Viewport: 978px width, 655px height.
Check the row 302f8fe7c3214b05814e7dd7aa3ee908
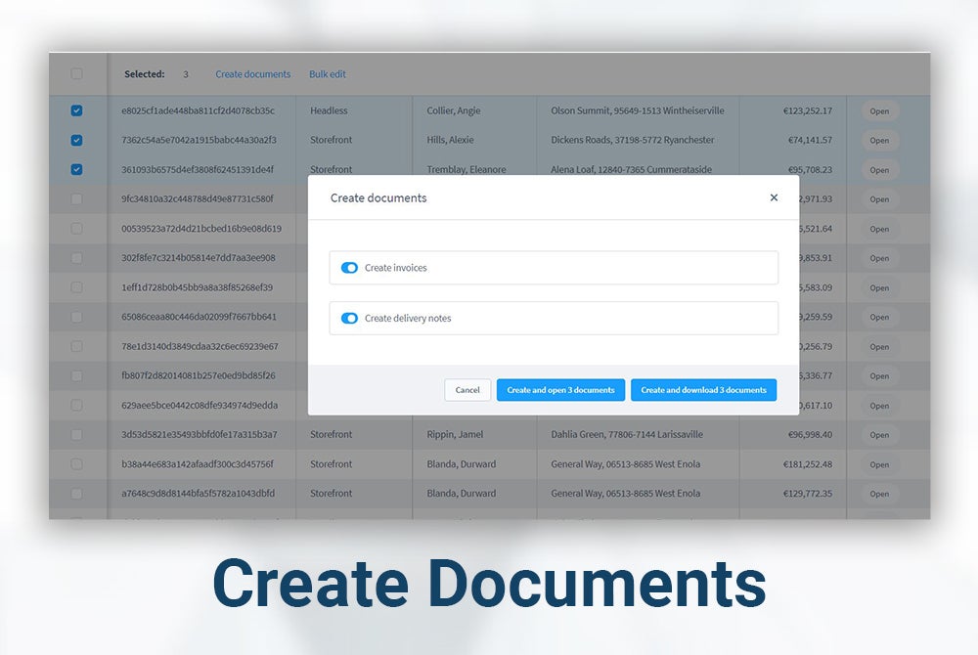tap(76, 257)
